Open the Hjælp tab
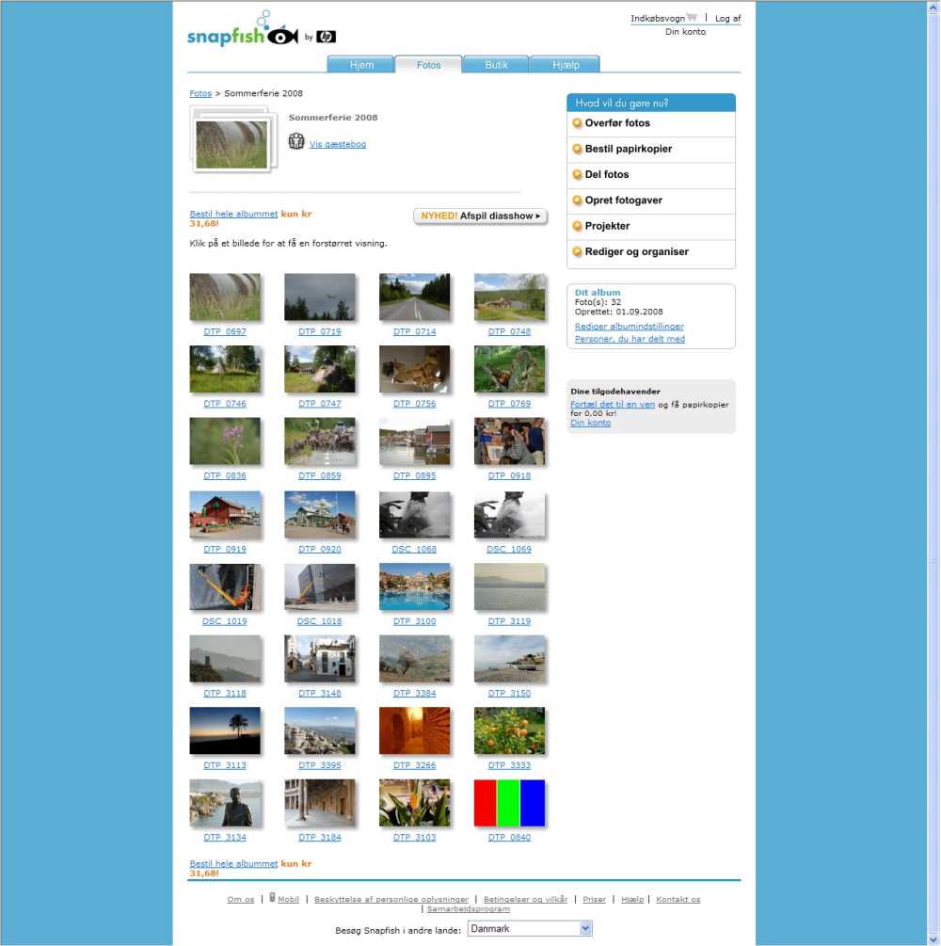This screenshot has width=941, height=946. (566, 64)
